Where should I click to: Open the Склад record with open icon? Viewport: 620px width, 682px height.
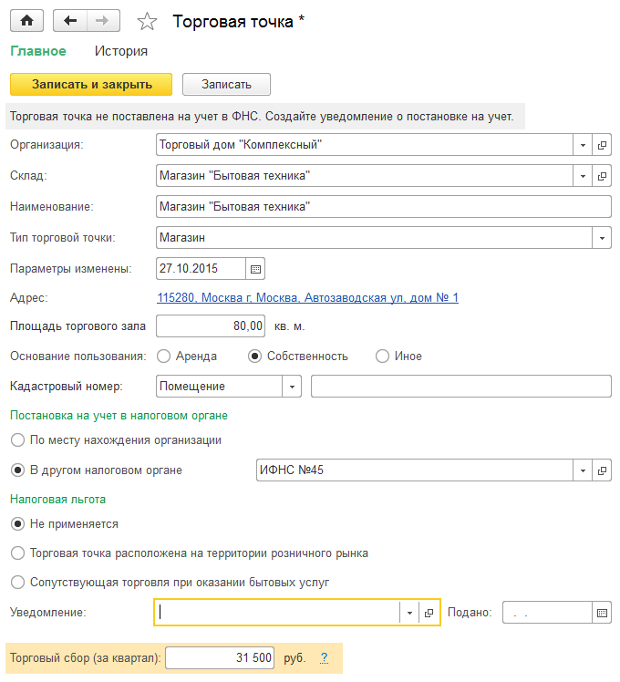click(x=602, y=176)
